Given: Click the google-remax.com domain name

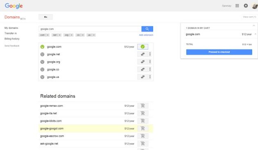Looking at the screenshot, I should click(x=52, y=106).
